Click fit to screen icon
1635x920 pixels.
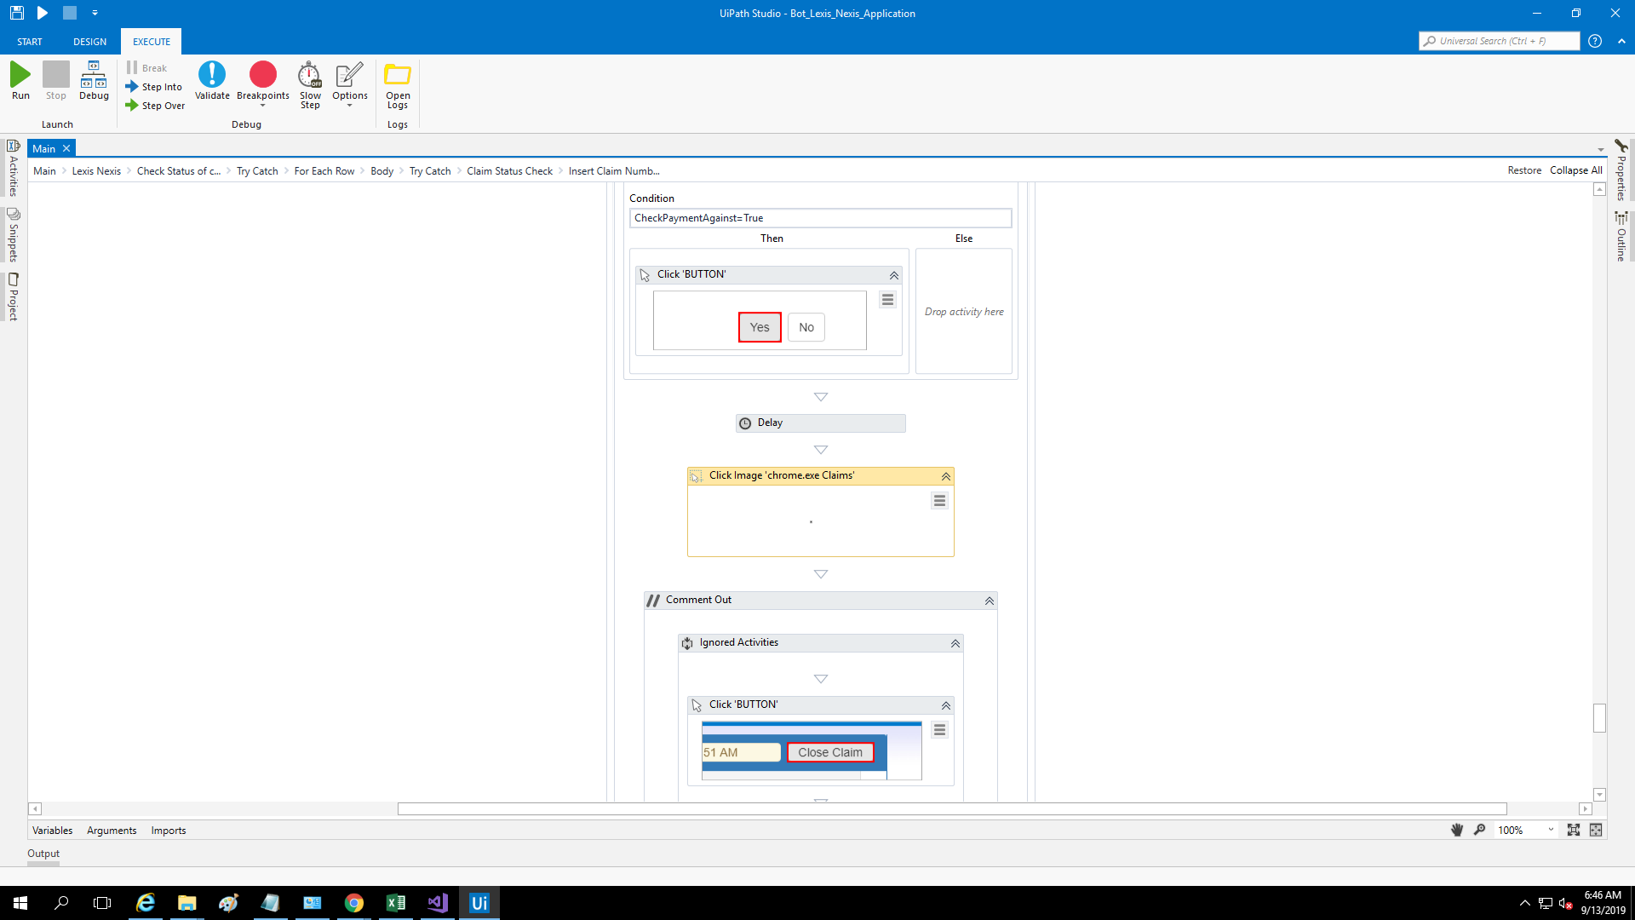(x=1573, y=830)
